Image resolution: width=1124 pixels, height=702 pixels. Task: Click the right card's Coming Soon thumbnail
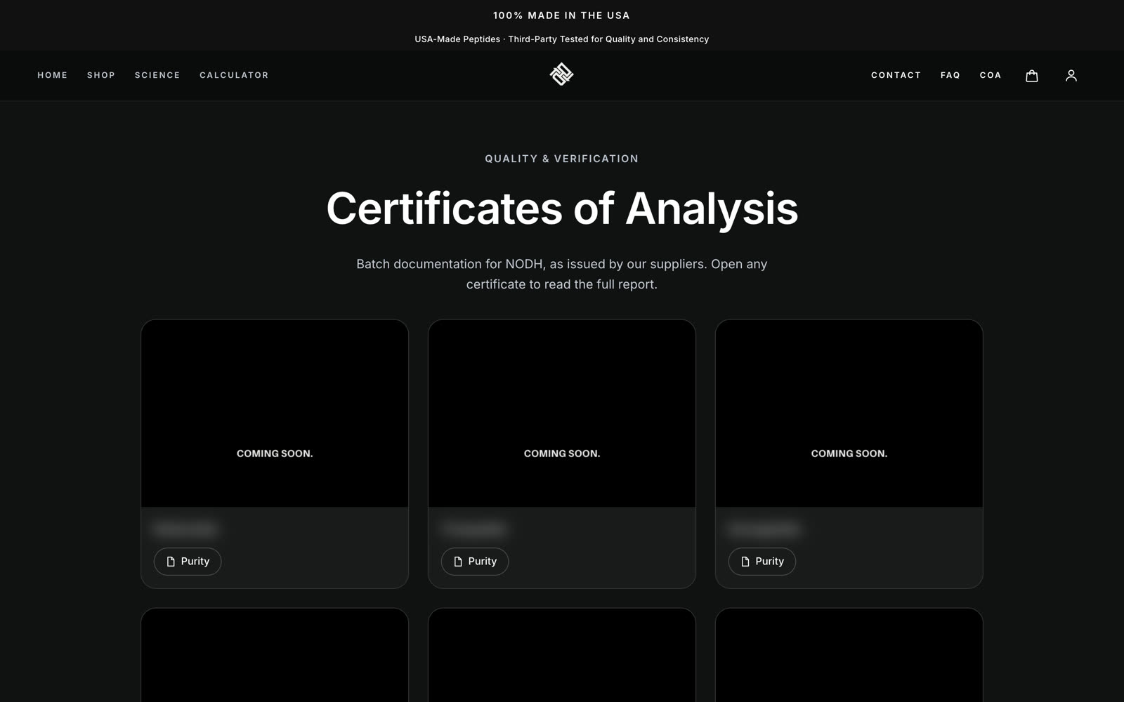[849, 413]
